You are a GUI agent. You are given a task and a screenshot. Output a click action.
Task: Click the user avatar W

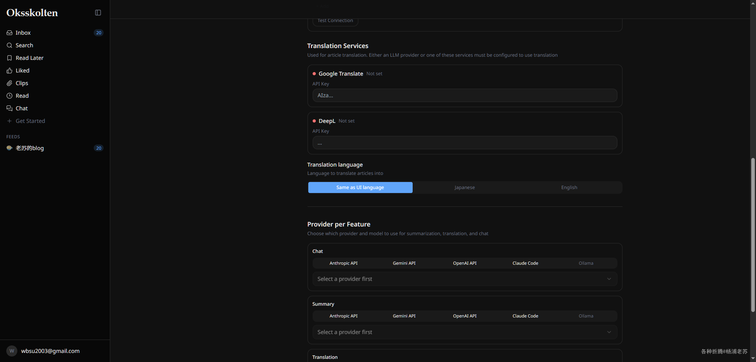pyautogui.click(x=12, y=351)
